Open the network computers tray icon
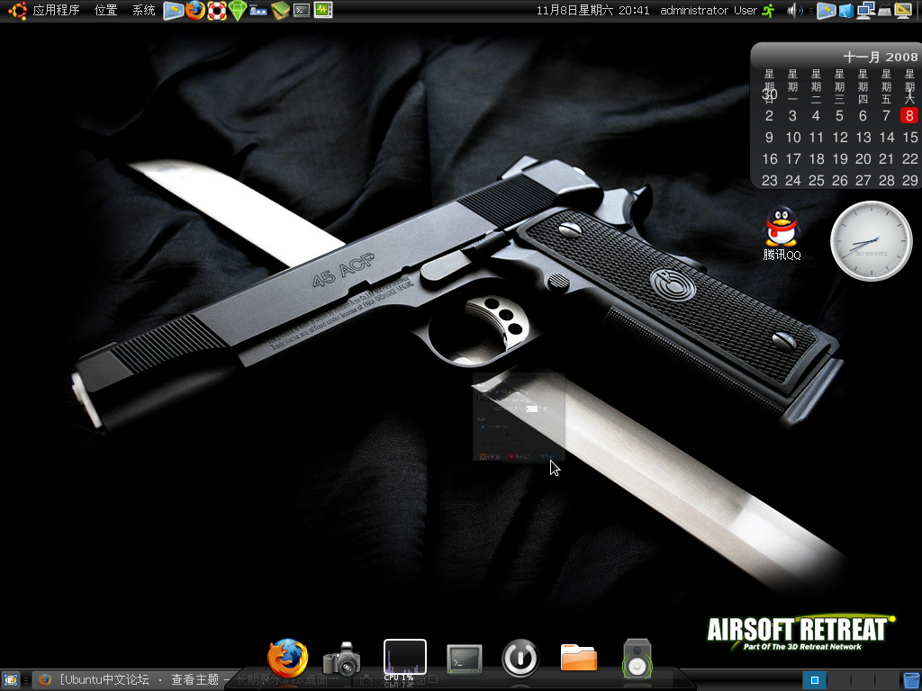This screenshot has height=691, width=922. click(865, 11)
